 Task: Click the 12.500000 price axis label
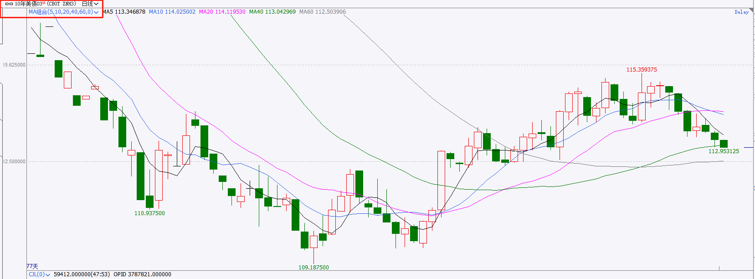[14, 162]
